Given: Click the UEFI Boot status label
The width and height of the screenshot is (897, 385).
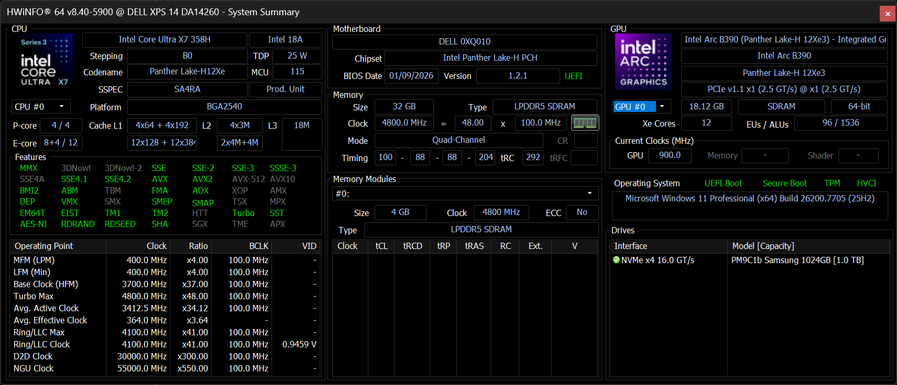Looking at the screenshot, I should tap(723, 183).
